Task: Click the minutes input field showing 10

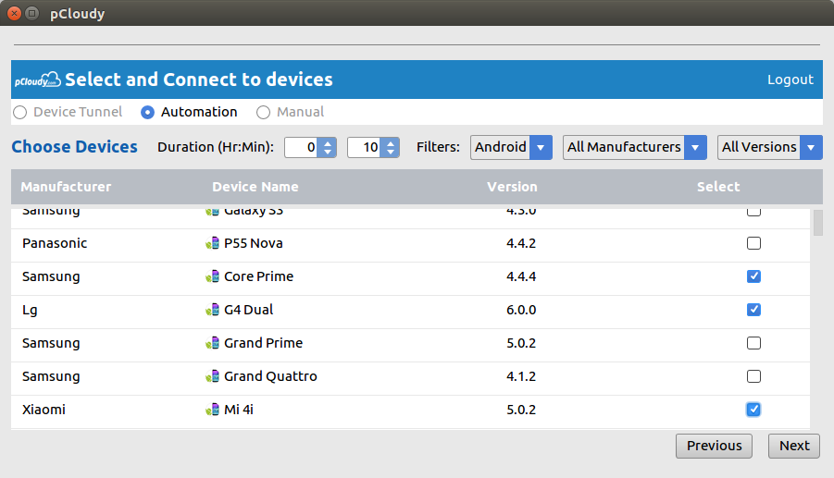Action: 364,147
